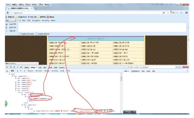This screenshot has height=118, width=194.
Task: Expand the div class body tree node
Action: [12, 76]
